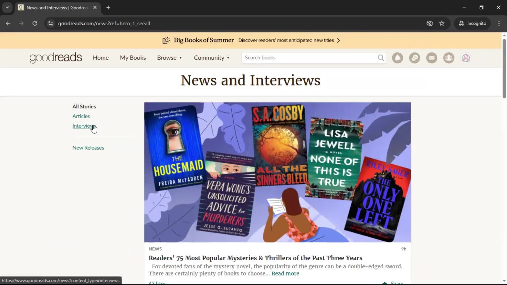Restore down the browser window
Image resolution: width=507 pixels, height=285 pixels.
click(481, 7)
